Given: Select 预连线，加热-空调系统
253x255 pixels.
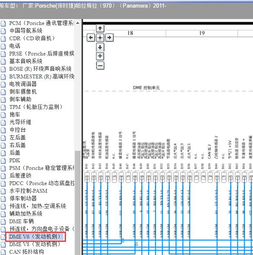Looking at the screenshot, I should tap(38, 206).
